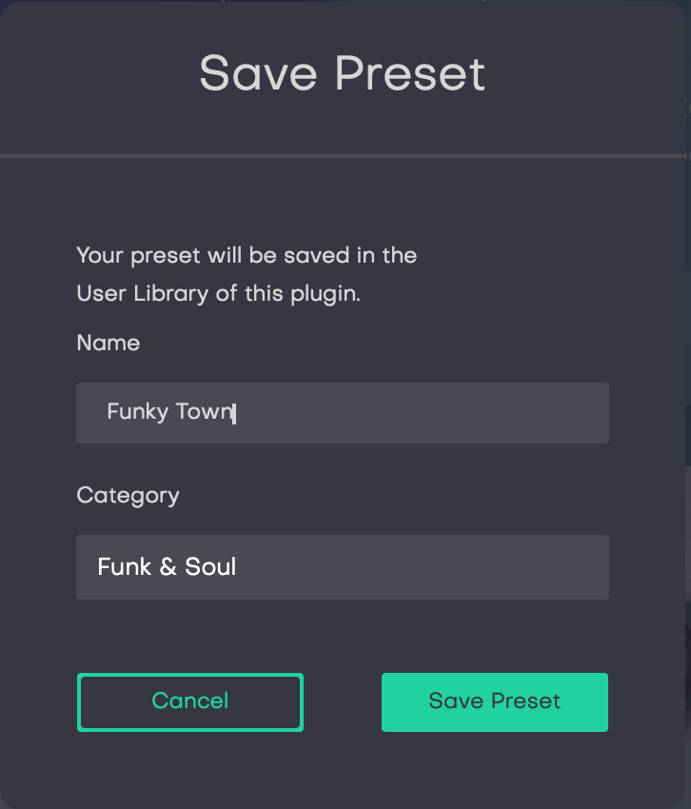Click the User Library description line

tap(218, 294)
